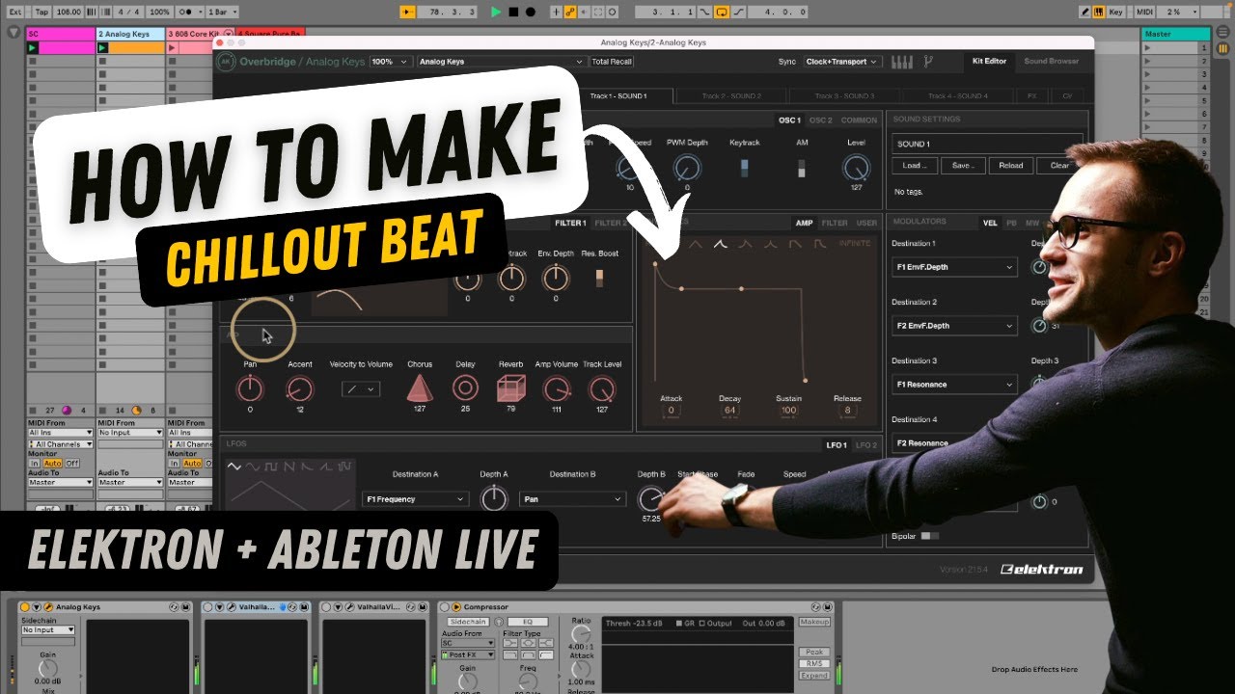This screenshot has width=1235, height=694.
Task: Launch the clip in the SC track
Action: point(33,47)
